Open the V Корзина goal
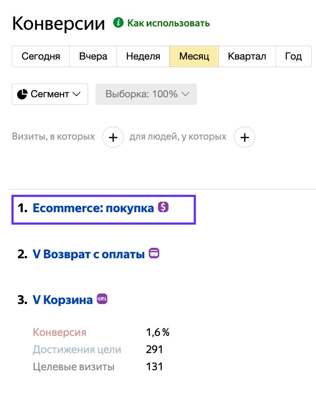This screenshot has width=316, height=395. (x=62, y=300)
